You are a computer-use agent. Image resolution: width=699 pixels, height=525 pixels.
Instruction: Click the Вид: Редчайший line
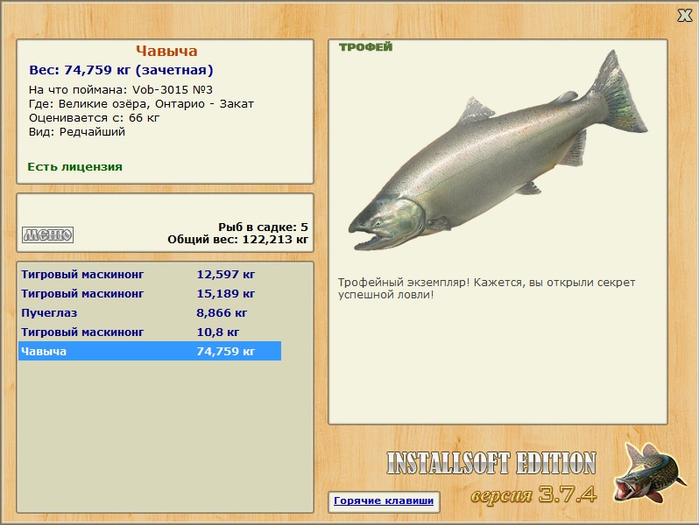[x=77, y=132]
